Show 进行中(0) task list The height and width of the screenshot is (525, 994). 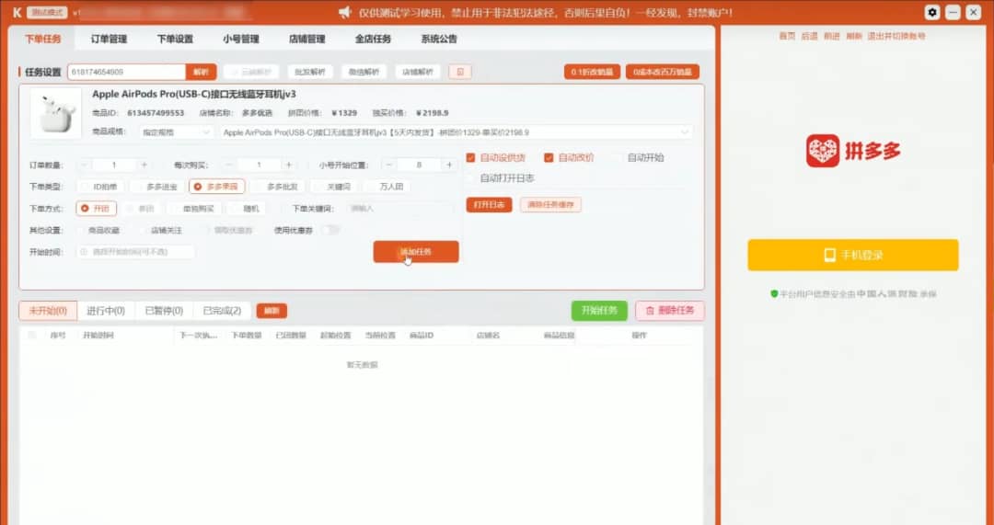(106, 311)
